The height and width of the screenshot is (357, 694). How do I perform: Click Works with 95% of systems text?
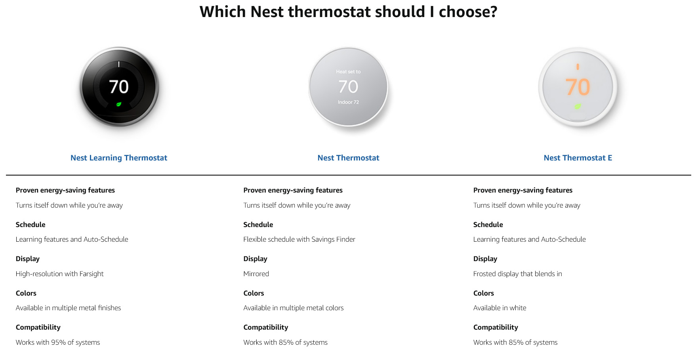(x=58, y=342)
